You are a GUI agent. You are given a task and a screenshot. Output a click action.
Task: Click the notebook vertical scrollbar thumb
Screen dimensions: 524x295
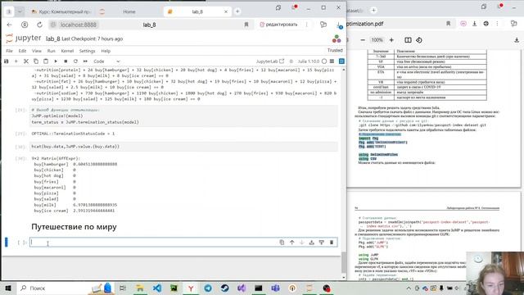(x=344, y=262)
